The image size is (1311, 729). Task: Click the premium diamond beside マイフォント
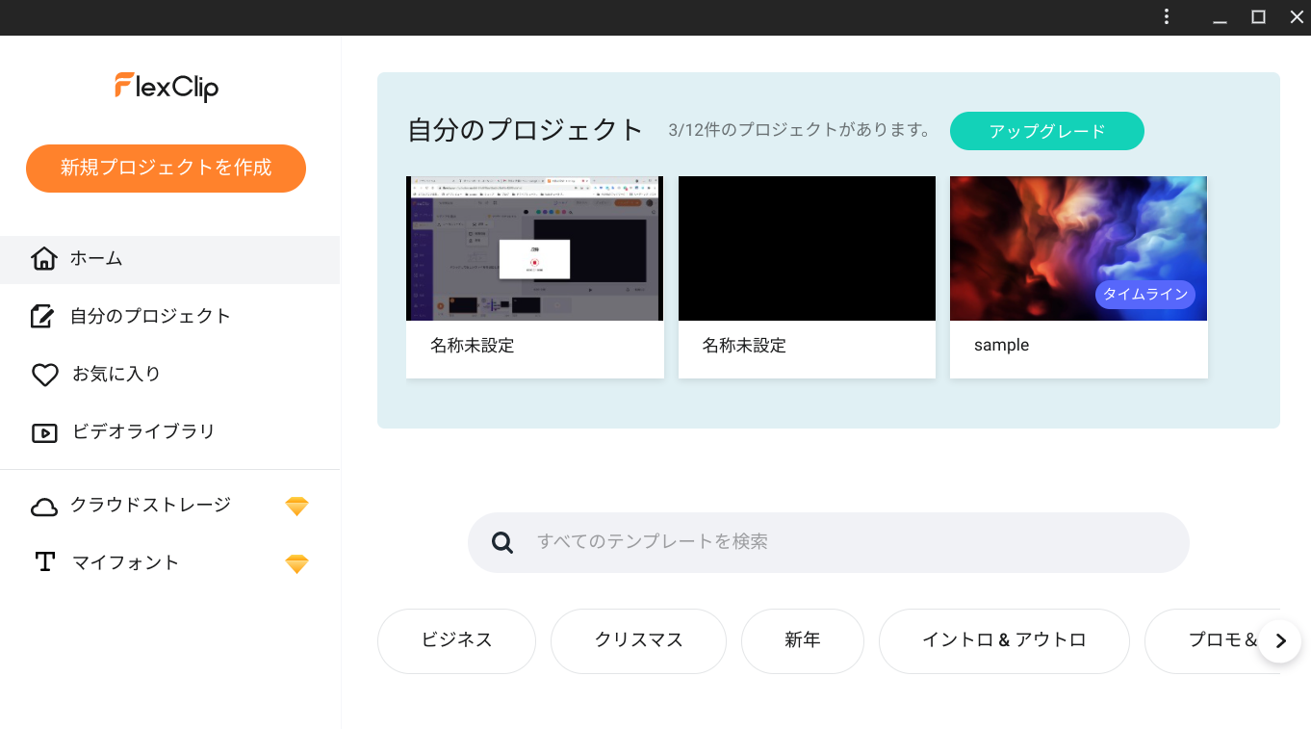point(296,564)
